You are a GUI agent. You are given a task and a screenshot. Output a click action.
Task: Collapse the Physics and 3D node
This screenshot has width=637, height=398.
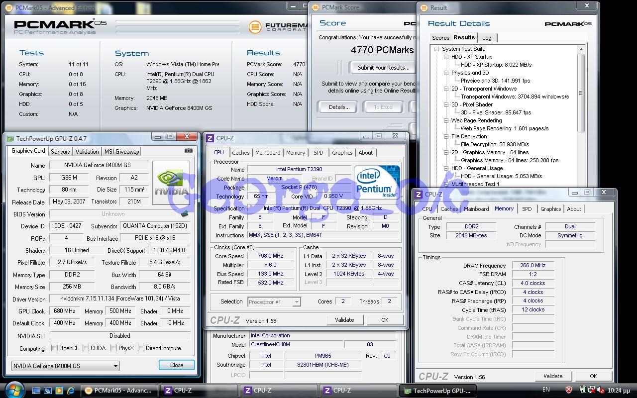tap(446, 73)
